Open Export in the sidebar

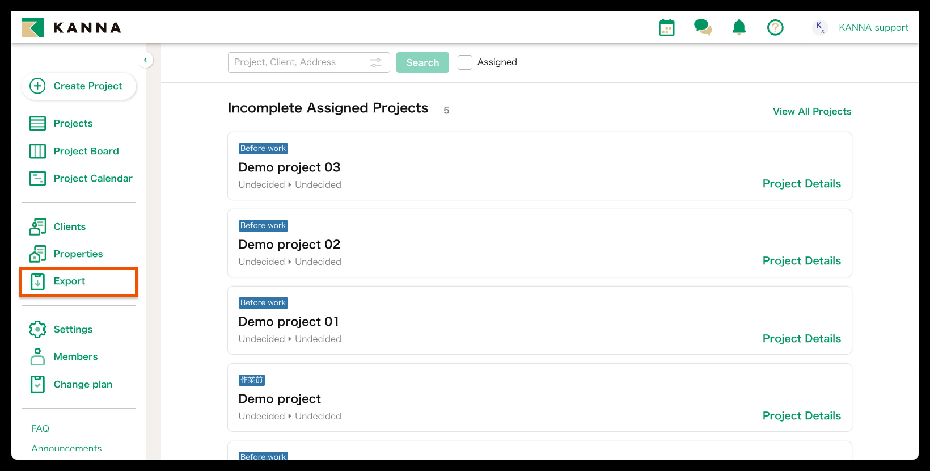pyautogui.click(x=69, y=281)
